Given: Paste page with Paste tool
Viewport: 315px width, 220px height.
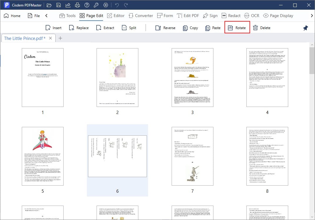Looking at the screenshot, I should coord(213,28).
